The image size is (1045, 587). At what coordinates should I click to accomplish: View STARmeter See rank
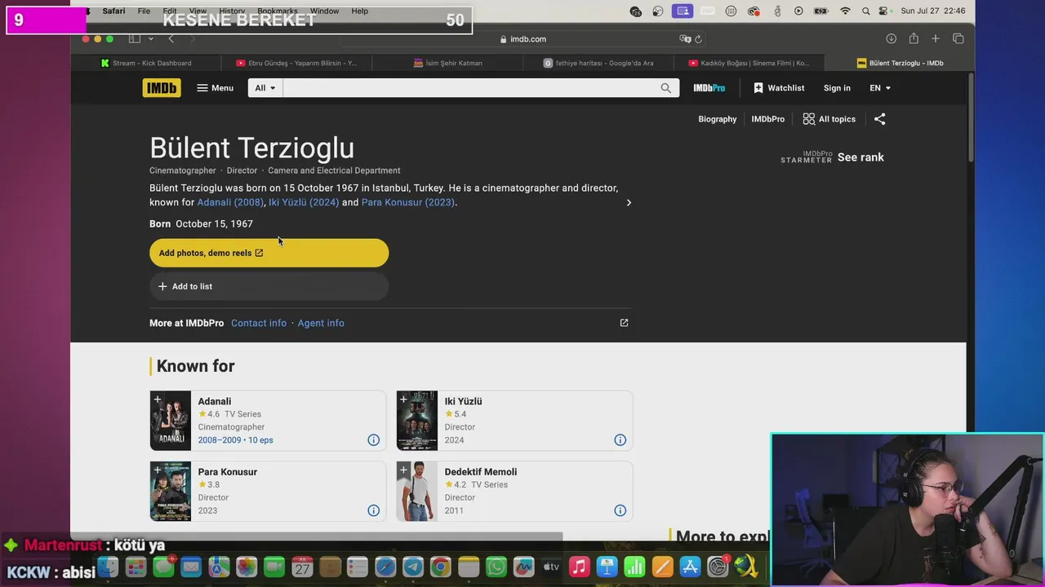coord(860,157)
